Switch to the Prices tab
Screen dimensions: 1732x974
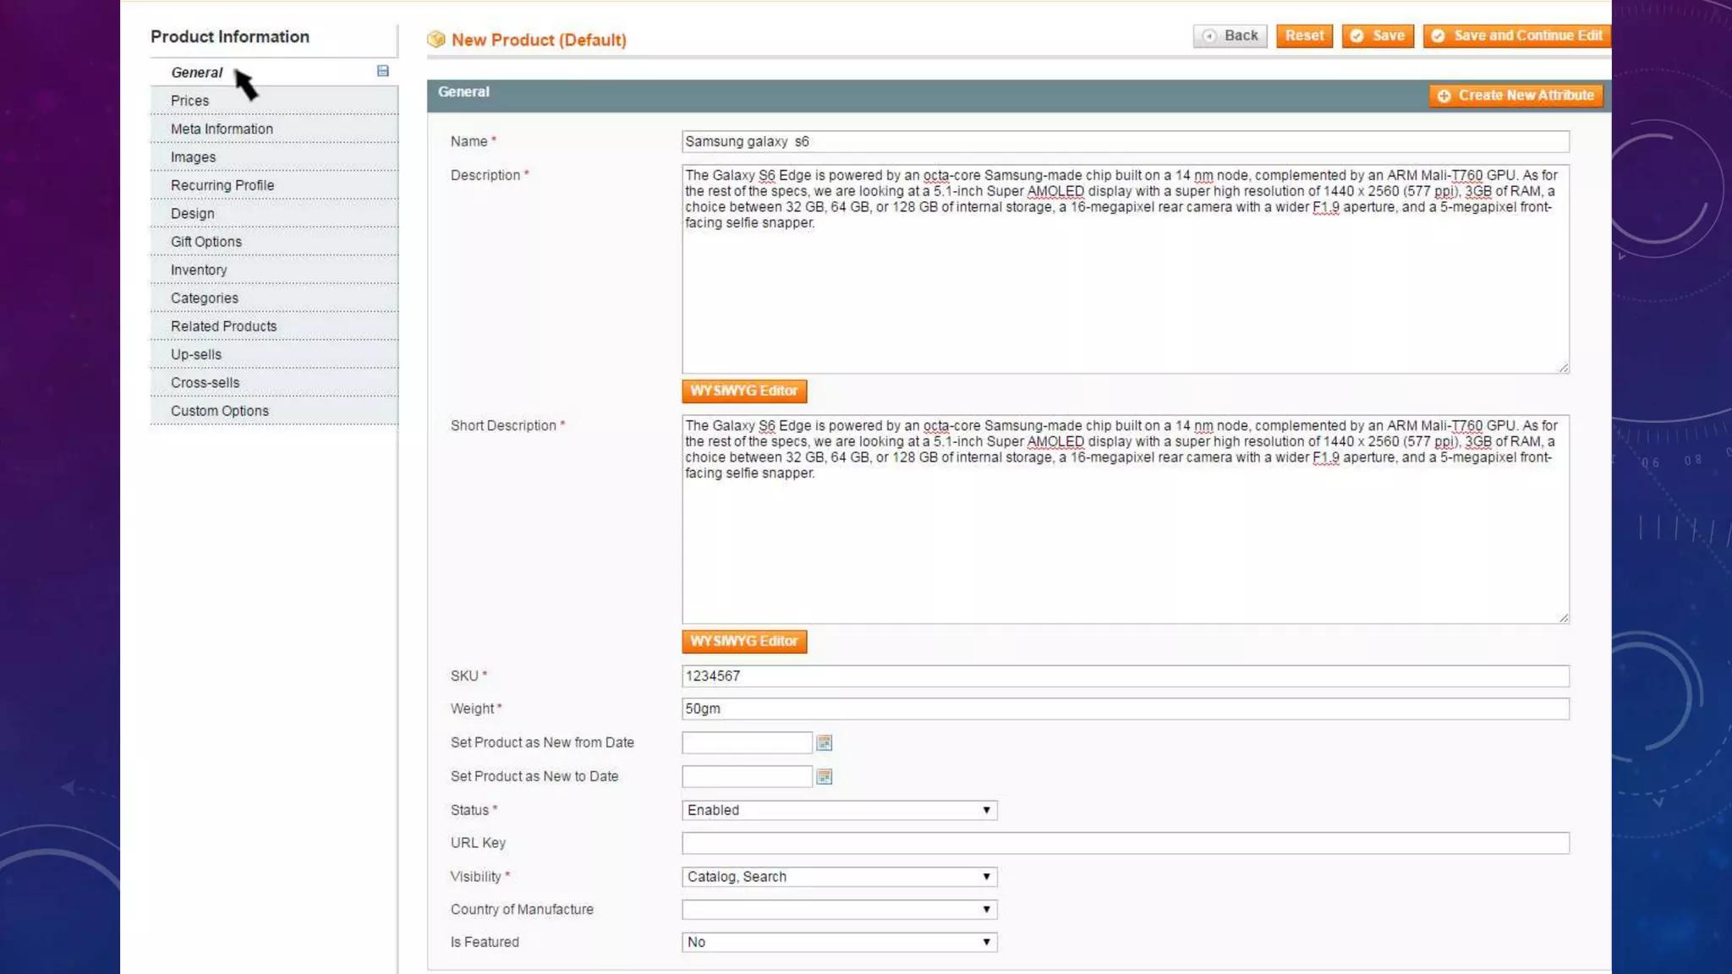189,101
